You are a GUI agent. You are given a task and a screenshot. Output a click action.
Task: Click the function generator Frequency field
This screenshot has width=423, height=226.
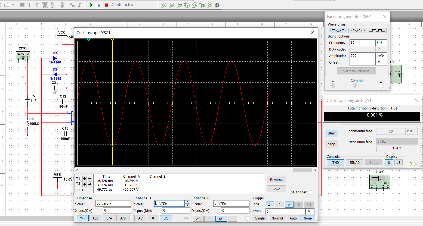click(362, 43)
